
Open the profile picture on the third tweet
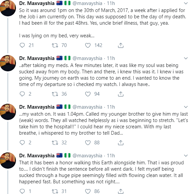[x=8, y=112]
